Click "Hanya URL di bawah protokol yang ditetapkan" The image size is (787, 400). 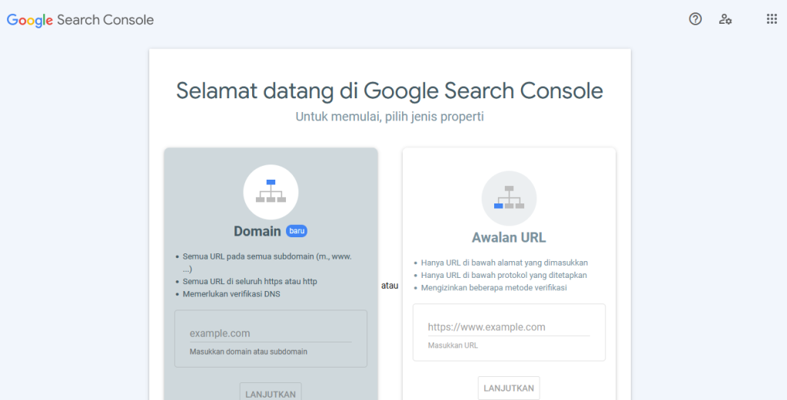pyautogui.click(x=504, y=275)
